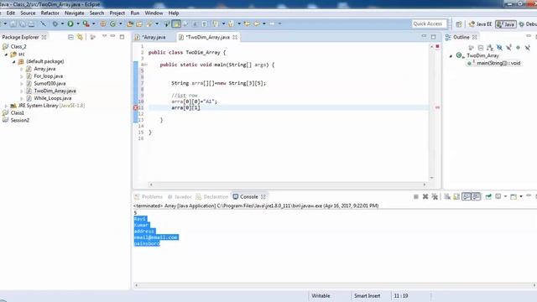This screenshot has height=302, width=537.
Task: Open Run button dropdown arrow
Action: pos(78,23)
